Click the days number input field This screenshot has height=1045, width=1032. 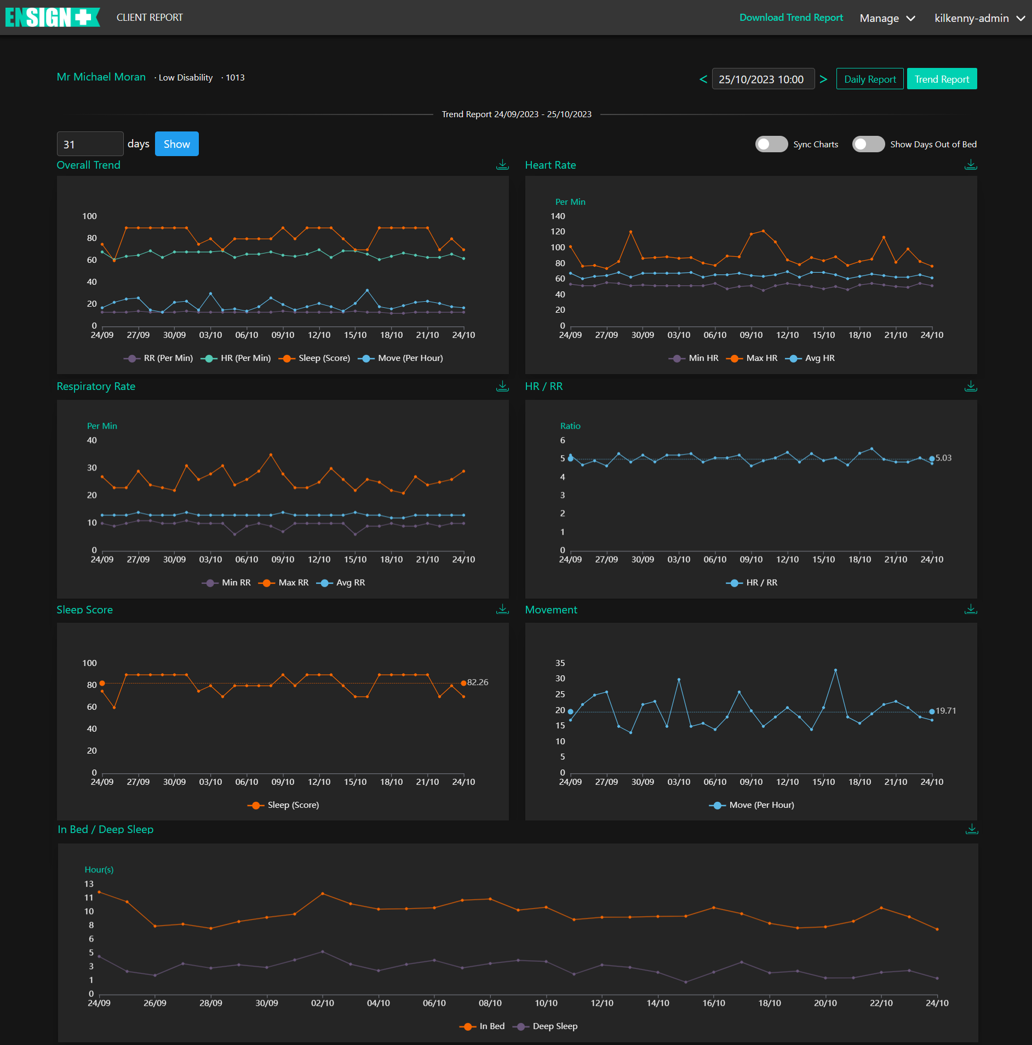tap(90, 144)
